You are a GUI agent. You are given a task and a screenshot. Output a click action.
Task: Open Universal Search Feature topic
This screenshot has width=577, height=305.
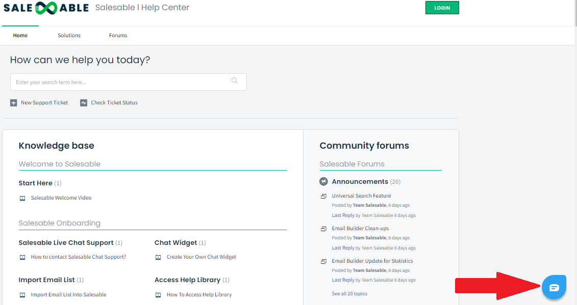tap(361, 196)
